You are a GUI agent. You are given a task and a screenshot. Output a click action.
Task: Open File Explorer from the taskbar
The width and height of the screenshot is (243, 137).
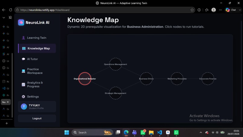click(x=151, y=132)
